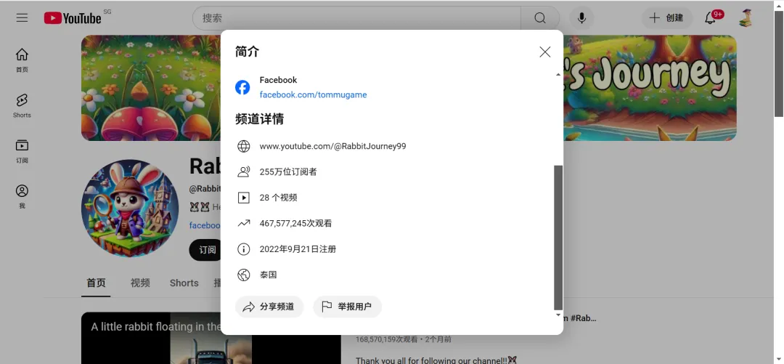The image size is (784, 364).
Task: Click the 分享频道 share button
Action: click(269, 307)
